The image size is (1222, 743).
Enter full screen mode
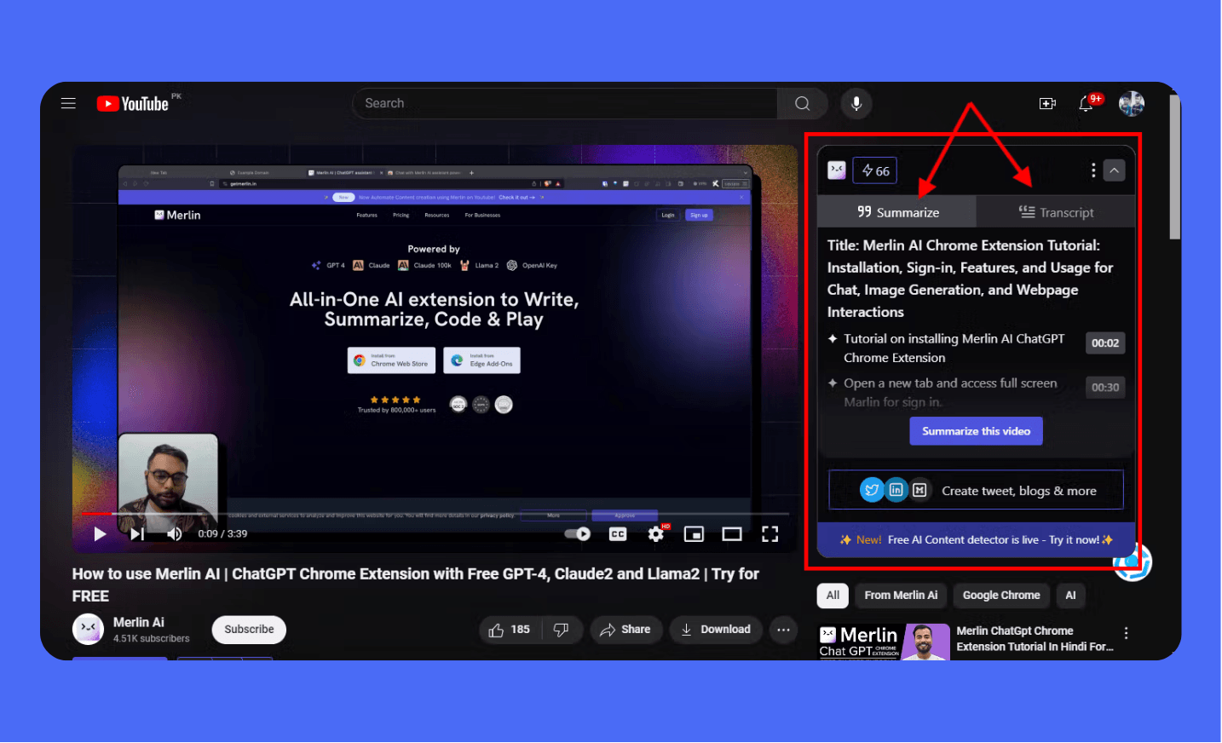(x=770, y=534)
